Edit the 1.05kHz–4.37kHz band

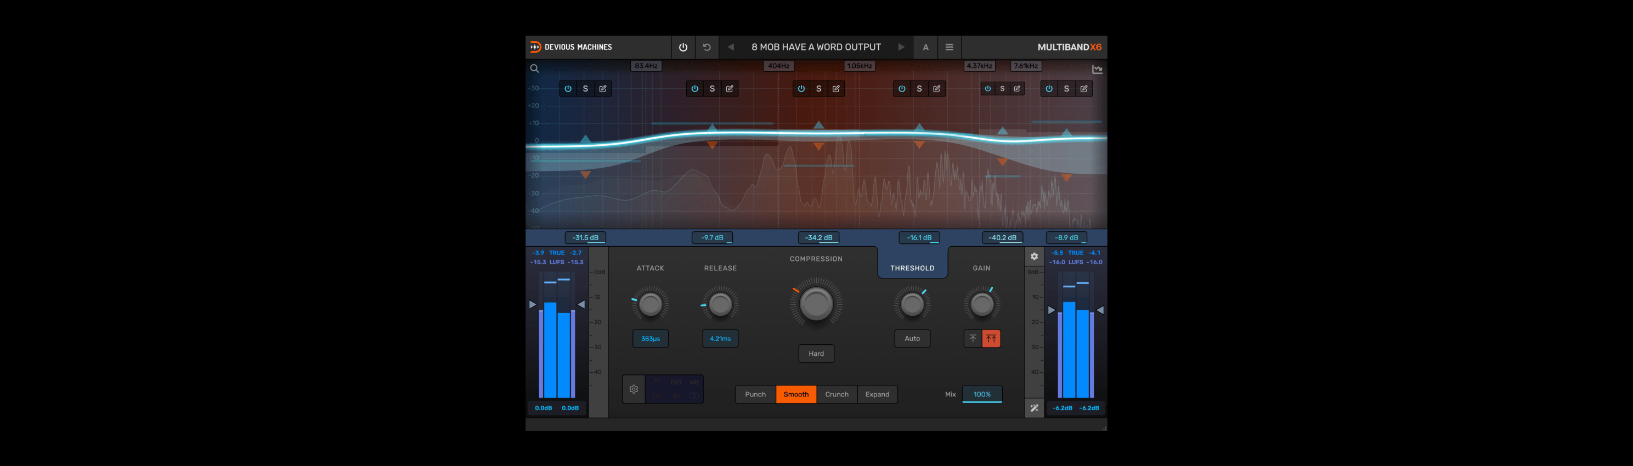[936, 89]
